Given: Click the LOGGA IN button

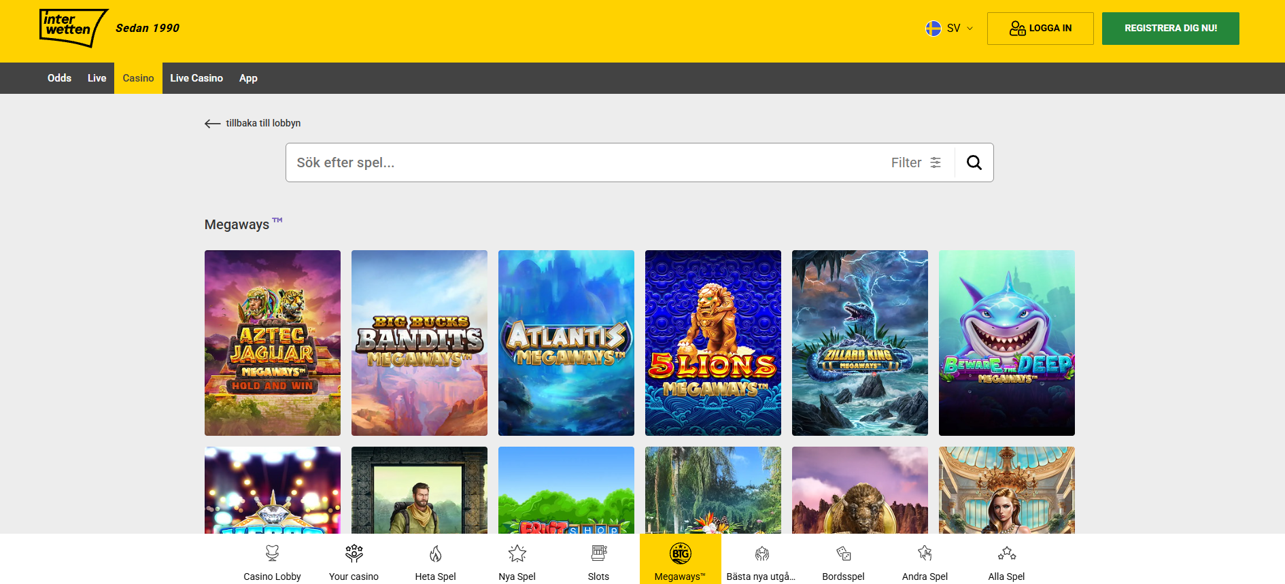Looking at the screenshot, I should pyautogui.click(x=1040, y=29).
